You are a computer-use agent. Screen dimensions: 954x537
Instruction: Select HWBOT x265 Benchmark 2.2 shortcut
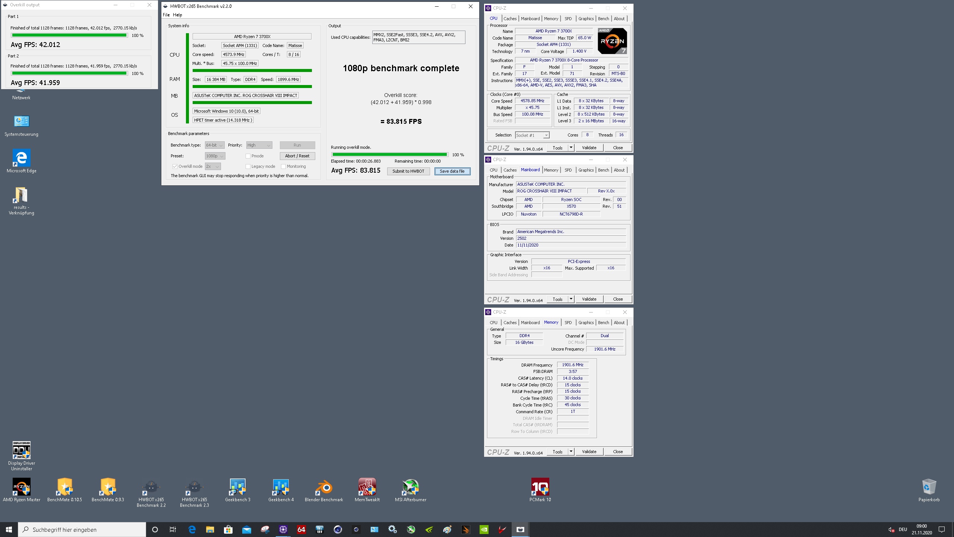click(x=151, y=492)
